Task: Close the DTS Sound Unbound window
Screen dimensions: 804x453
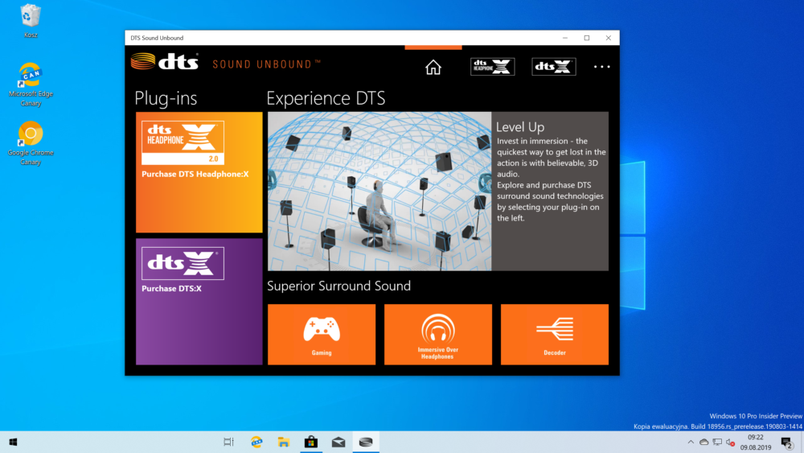Action: [608, 38]
